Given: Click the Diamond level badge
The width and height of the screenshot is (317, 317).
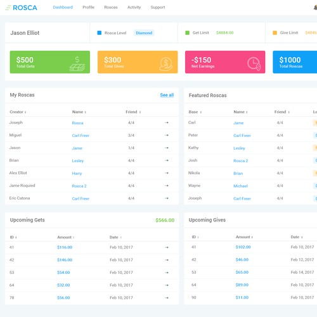Looking at the screenshot, I should [144, 33].
